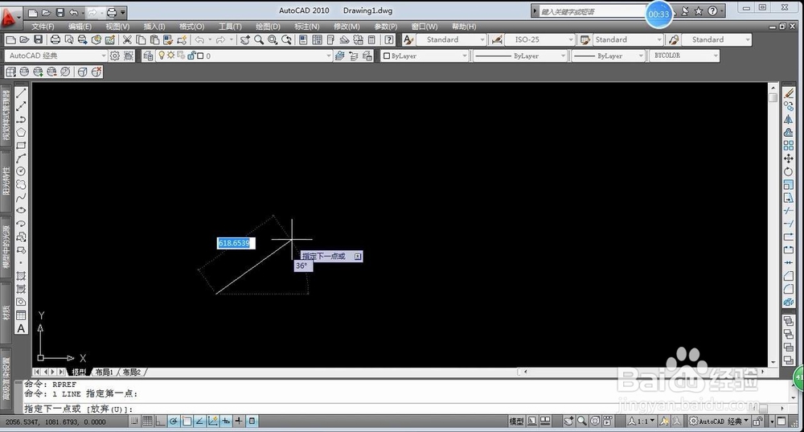
Task: Select the Rectangle draw tool
Action: tap(21, 145)
